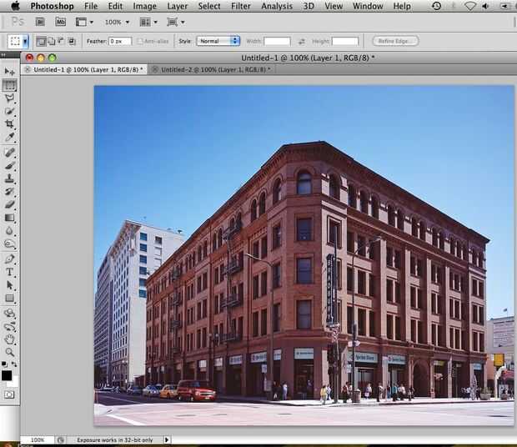Select the Move tool
The width and height of the screenshot is (517, 447).
tap(9, 72)
